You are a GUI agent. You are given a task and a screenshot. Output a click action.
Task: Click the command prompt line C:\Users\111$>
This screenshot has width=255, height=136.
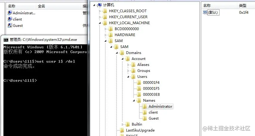[x=20, y=81]
